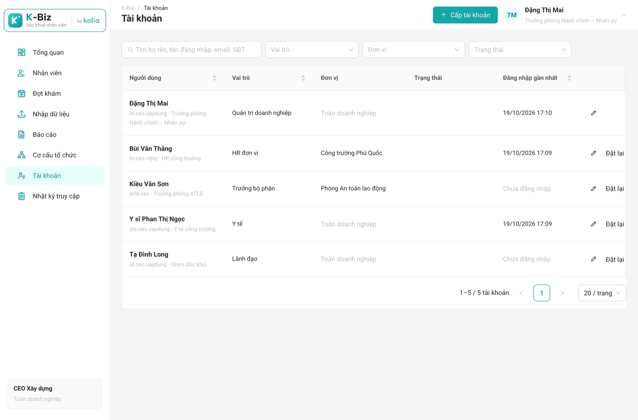Click the next page arrow
Image resolution: width=638 pixels, height=420 pixels.
pos(562,293)
